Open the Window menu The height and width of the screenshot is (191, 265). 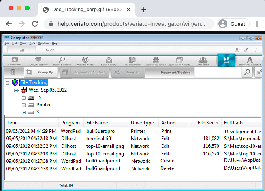43,44
